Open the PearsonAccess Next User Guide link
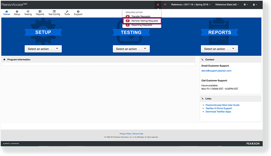The height and width of the screenshot is (156, 271). 222,105
